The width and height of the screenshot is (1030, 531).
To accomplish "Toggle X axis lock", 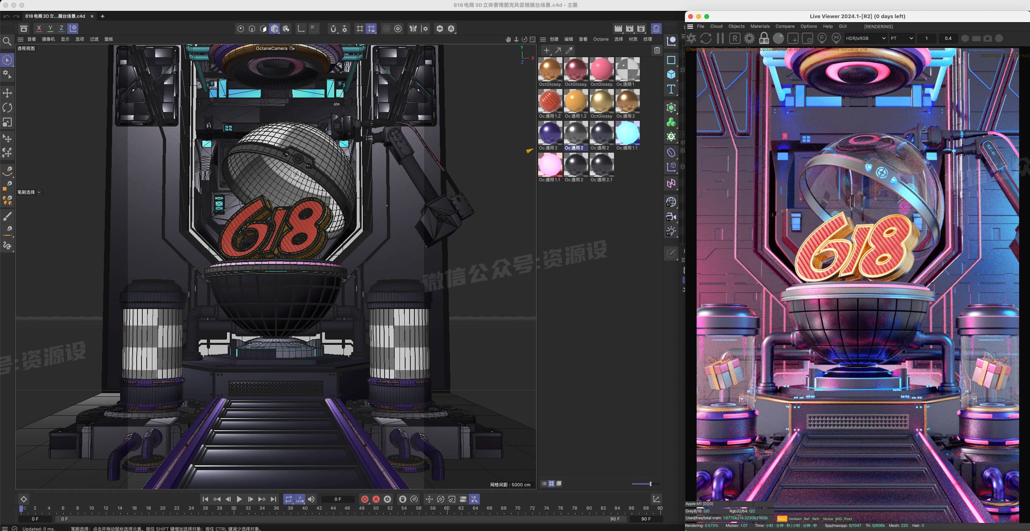I will pyautogui.click(x=39, y=29).
